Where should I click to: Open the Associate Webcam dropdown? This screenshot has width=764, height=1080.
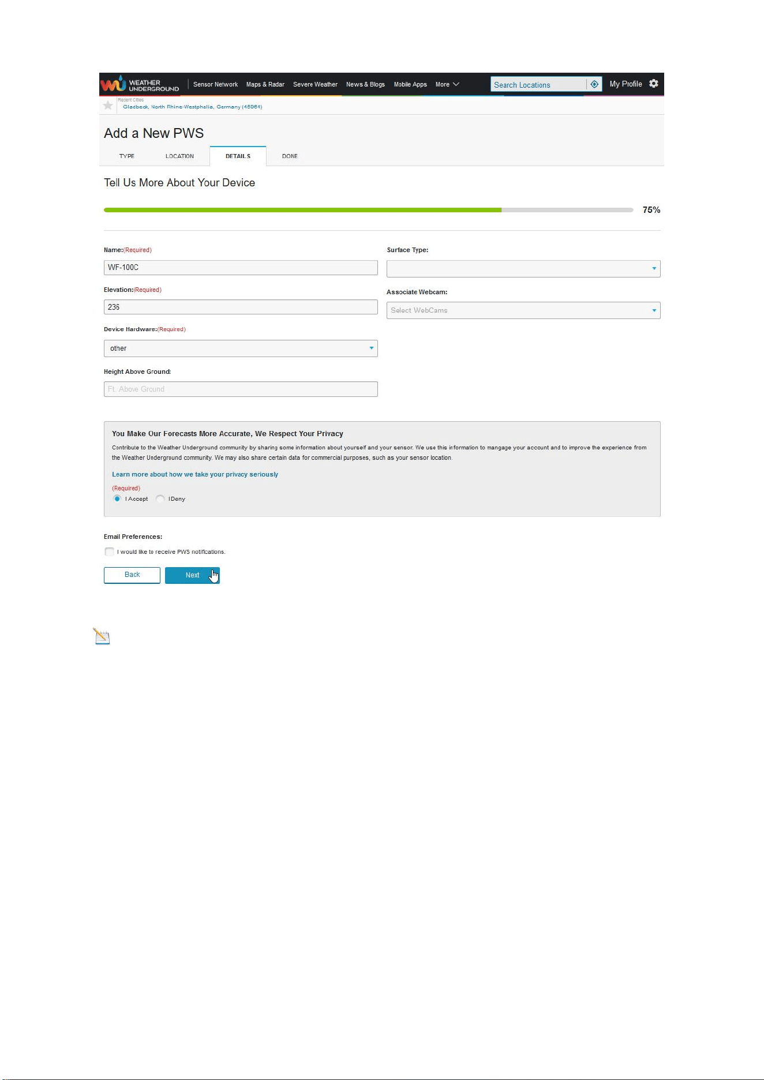pos(523,310)
